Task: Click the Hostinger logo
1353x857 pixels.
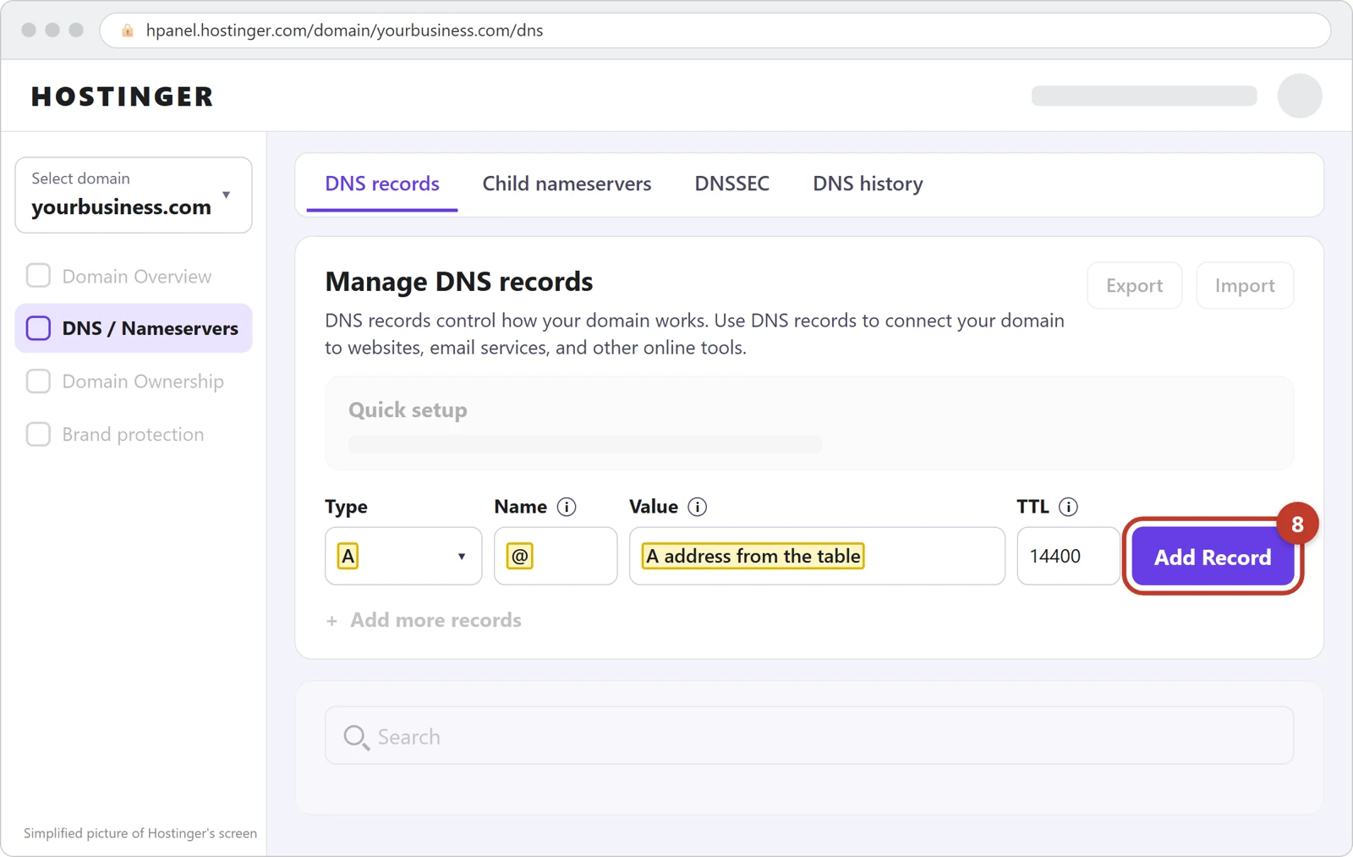Action: (x=123, y=96)
